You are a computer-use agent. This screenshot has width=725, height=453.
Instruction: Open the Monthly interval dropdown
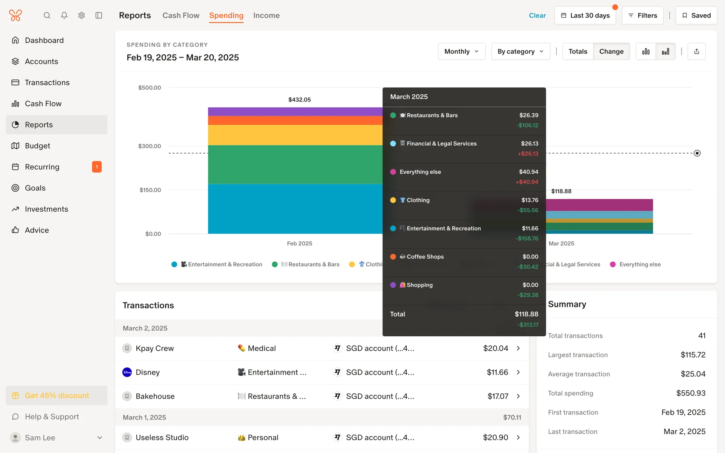pyautogui.click(x=461, y=51)
